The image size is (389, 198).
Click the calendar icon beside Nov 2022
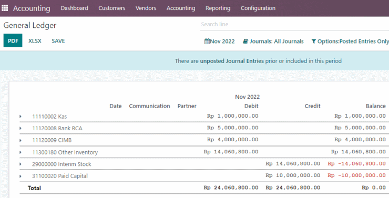[x=207, y=41]
